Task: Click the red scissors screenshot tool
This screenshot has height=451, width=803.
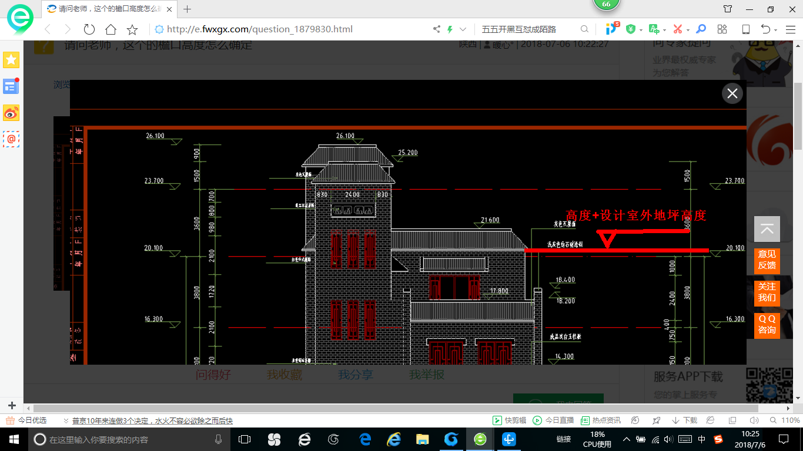Action: coord(677,29)
